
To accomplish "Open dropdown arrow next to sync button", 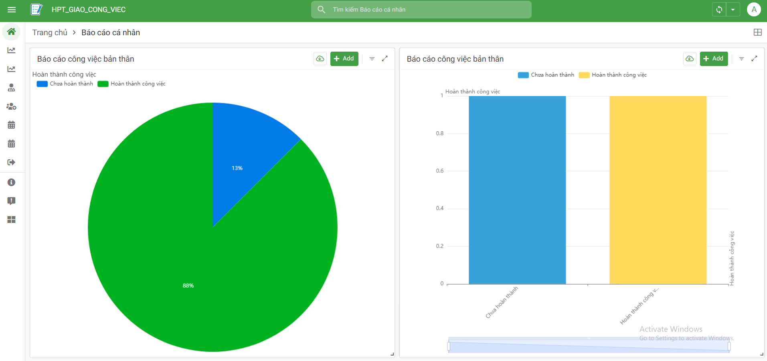I will click(x=733, y=10).
